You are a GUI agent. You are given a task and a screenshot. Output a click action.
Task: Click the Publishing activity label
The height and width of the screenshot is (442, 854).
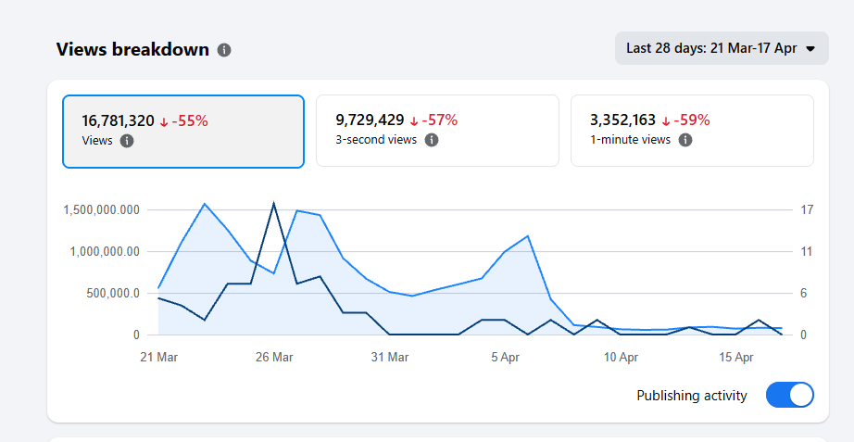pyautogui.click(x=691, y=396)
